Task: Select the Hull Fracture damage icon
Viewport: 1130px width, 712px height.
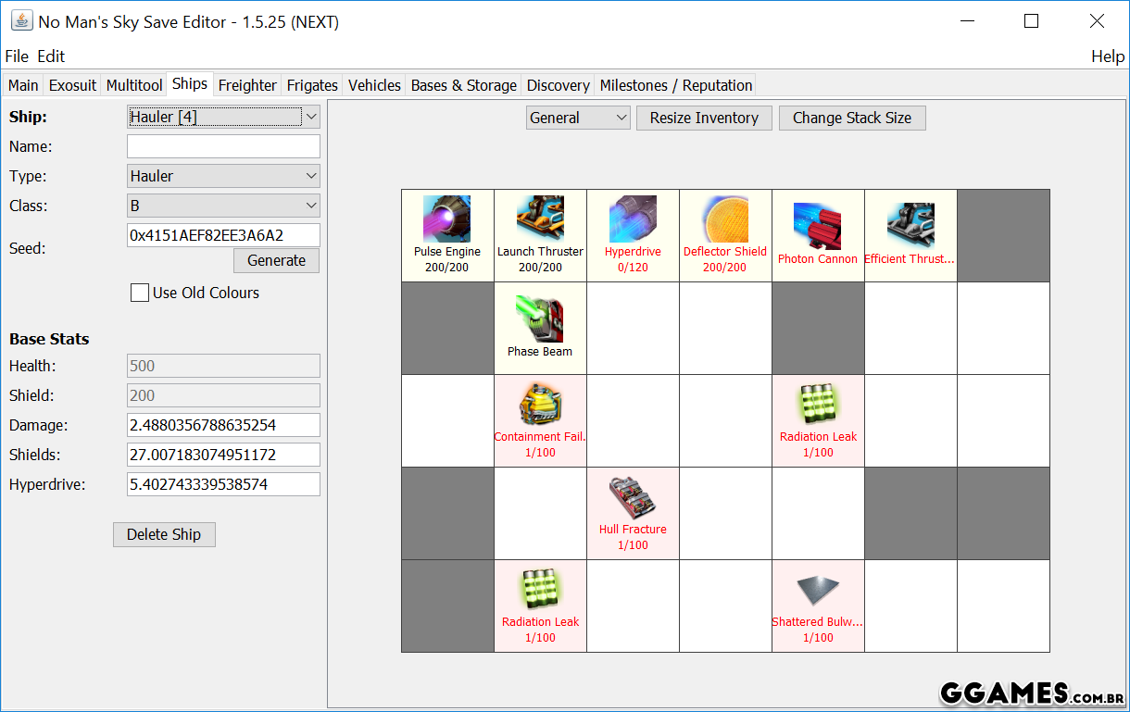Action: (x=633, y=498)
